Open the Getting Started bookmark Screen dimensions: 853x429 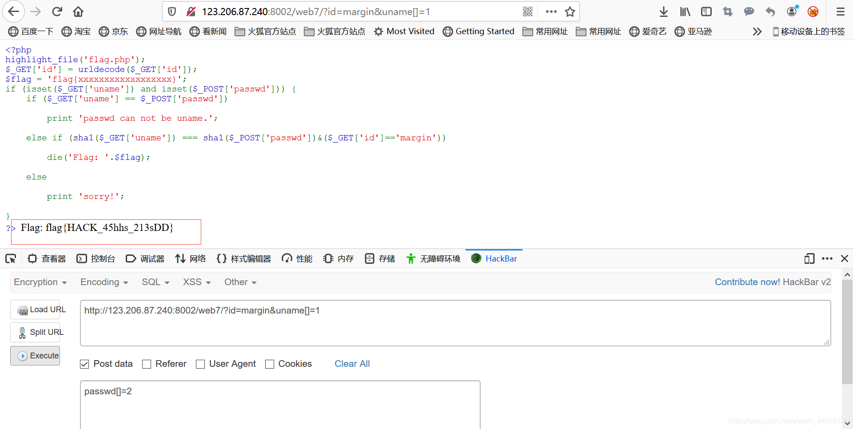coord(479,32)
